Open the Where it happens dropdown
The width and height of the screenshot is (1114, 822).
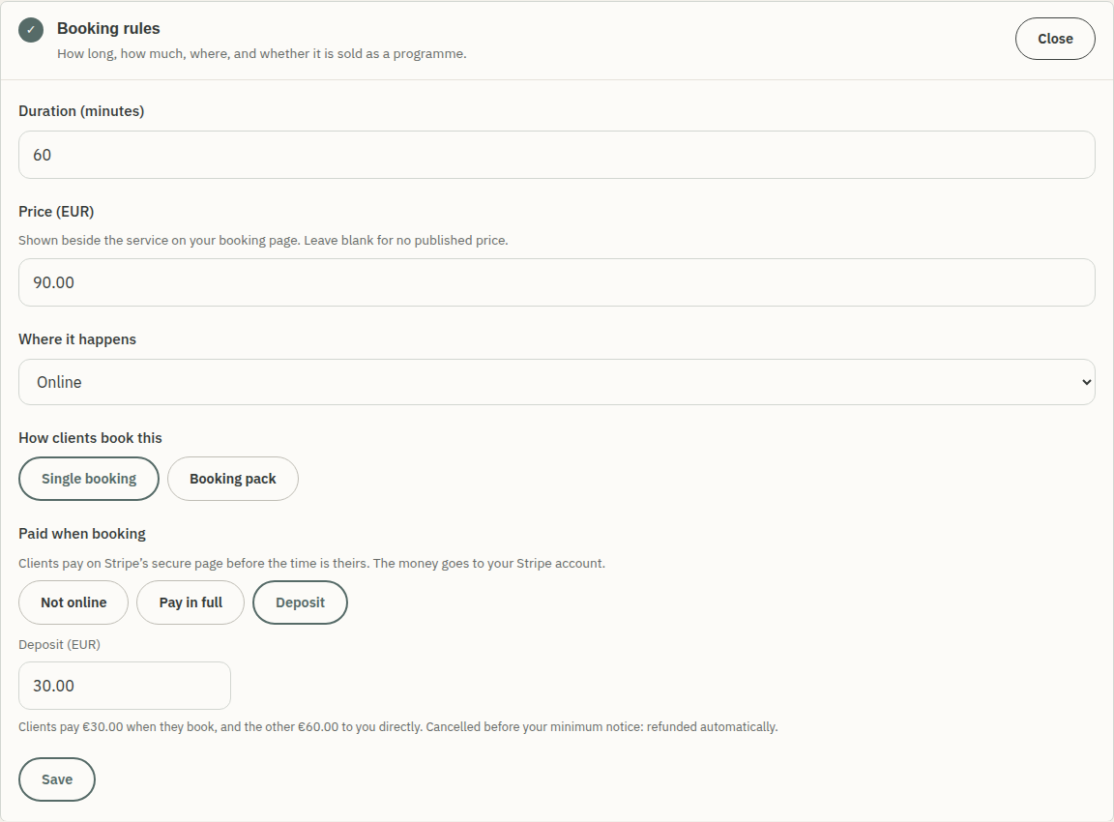[x=556, y=382]
